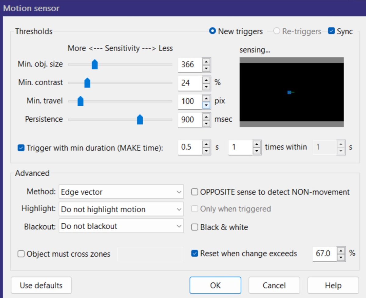The image size is (366, 298).
Task: Confirm settings with the OK button
Action: tap(215, 286)
